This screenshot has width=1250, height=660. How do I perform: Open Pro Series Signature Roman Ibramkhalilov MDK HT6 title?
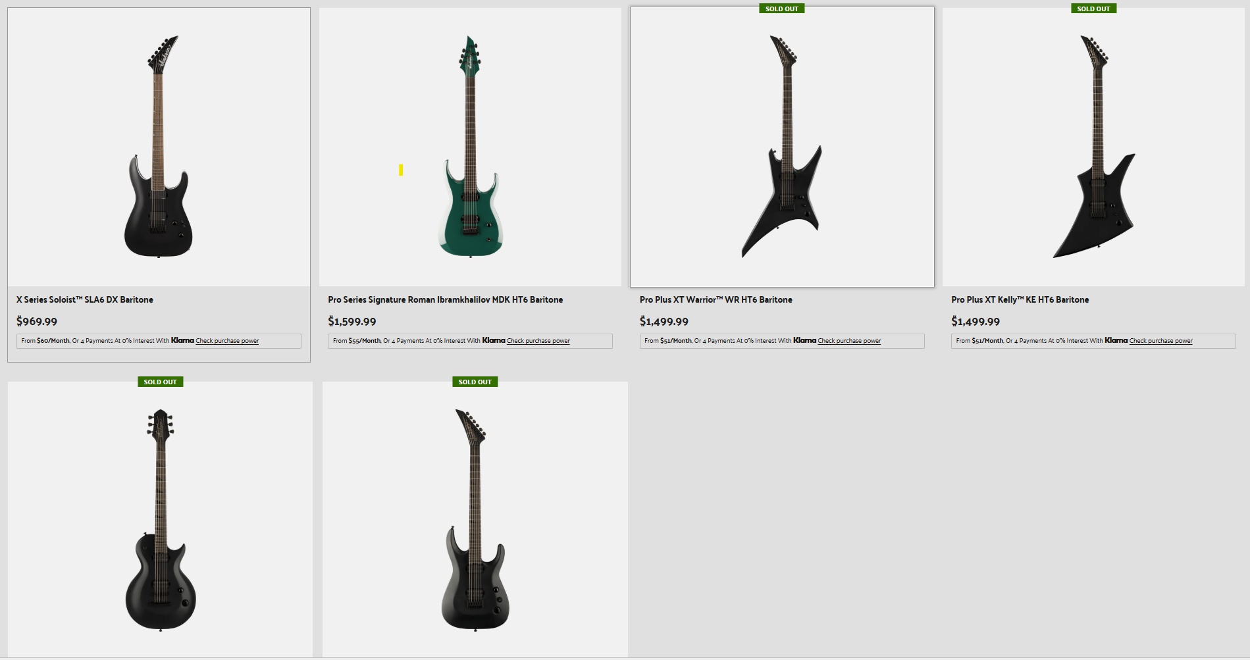(446, 299)
